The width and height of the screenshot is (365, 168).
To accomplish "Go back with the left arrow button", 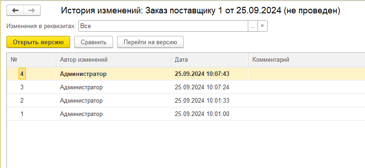I will [15, 11].
